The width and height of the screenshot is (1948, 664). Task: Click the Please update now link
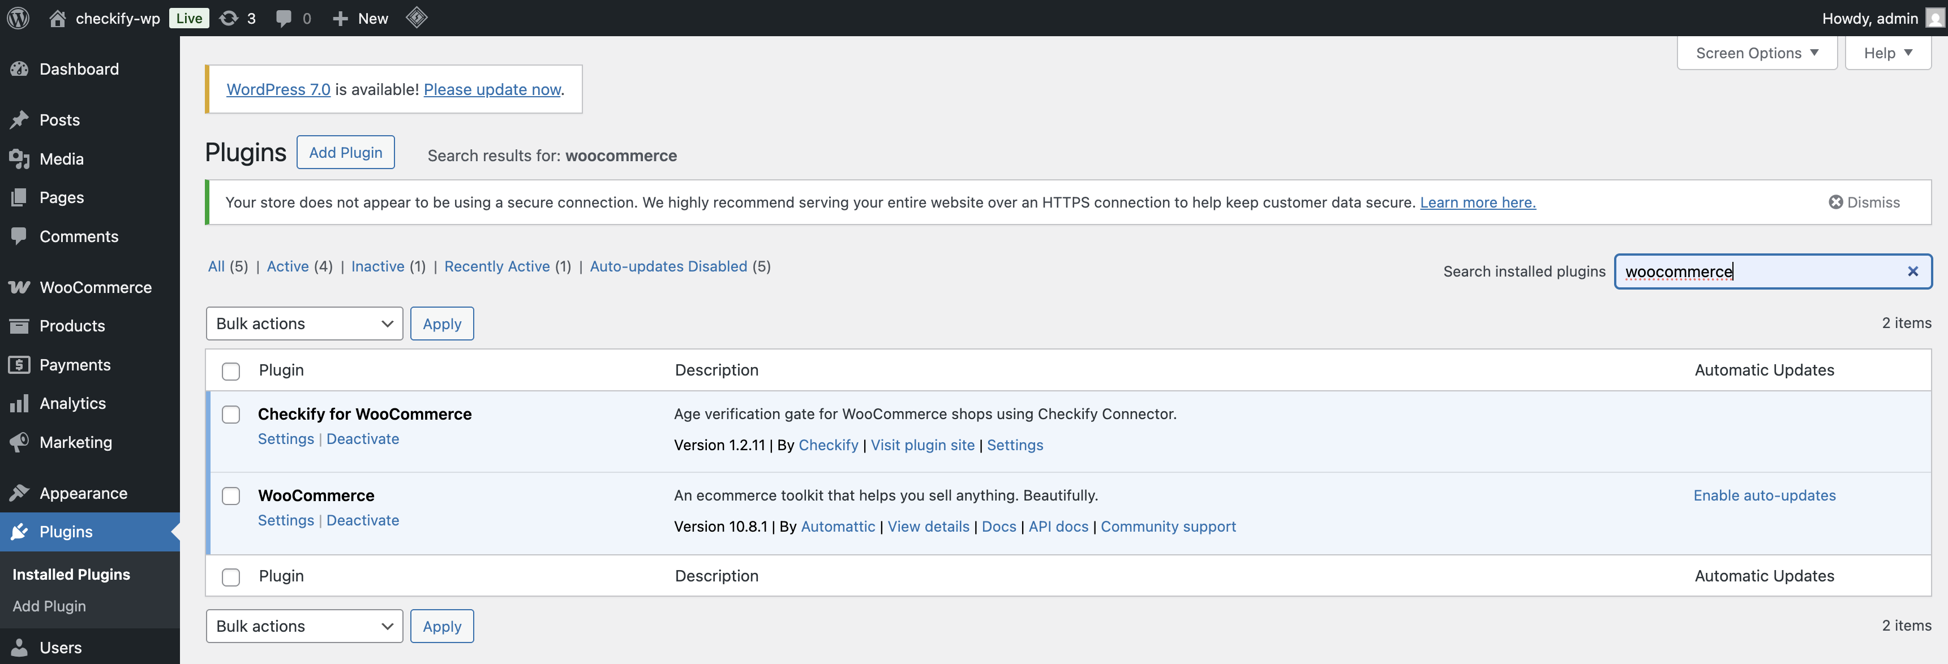click(492, 89)
